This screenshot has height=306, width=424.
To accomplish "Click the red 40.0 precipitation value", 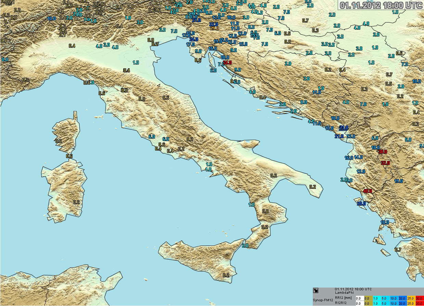I will click(x=368, y=191).
